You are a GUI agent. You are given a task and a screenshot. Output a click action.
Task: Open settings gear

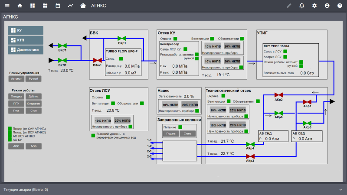coord(314,6)
